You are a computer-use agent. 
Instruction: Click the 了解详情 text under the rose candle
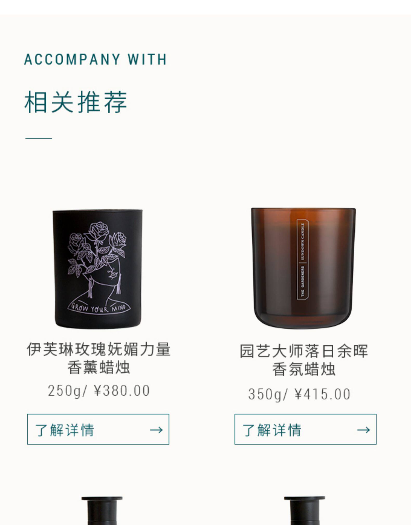point(64,430)
